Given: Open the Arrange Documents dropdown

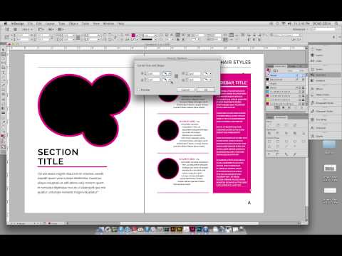Looking at the screenshot, I should coord(61,29).
